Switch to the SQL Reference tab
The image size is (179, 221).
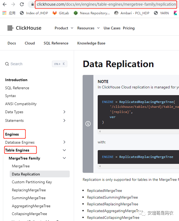[x=56, y=43]
